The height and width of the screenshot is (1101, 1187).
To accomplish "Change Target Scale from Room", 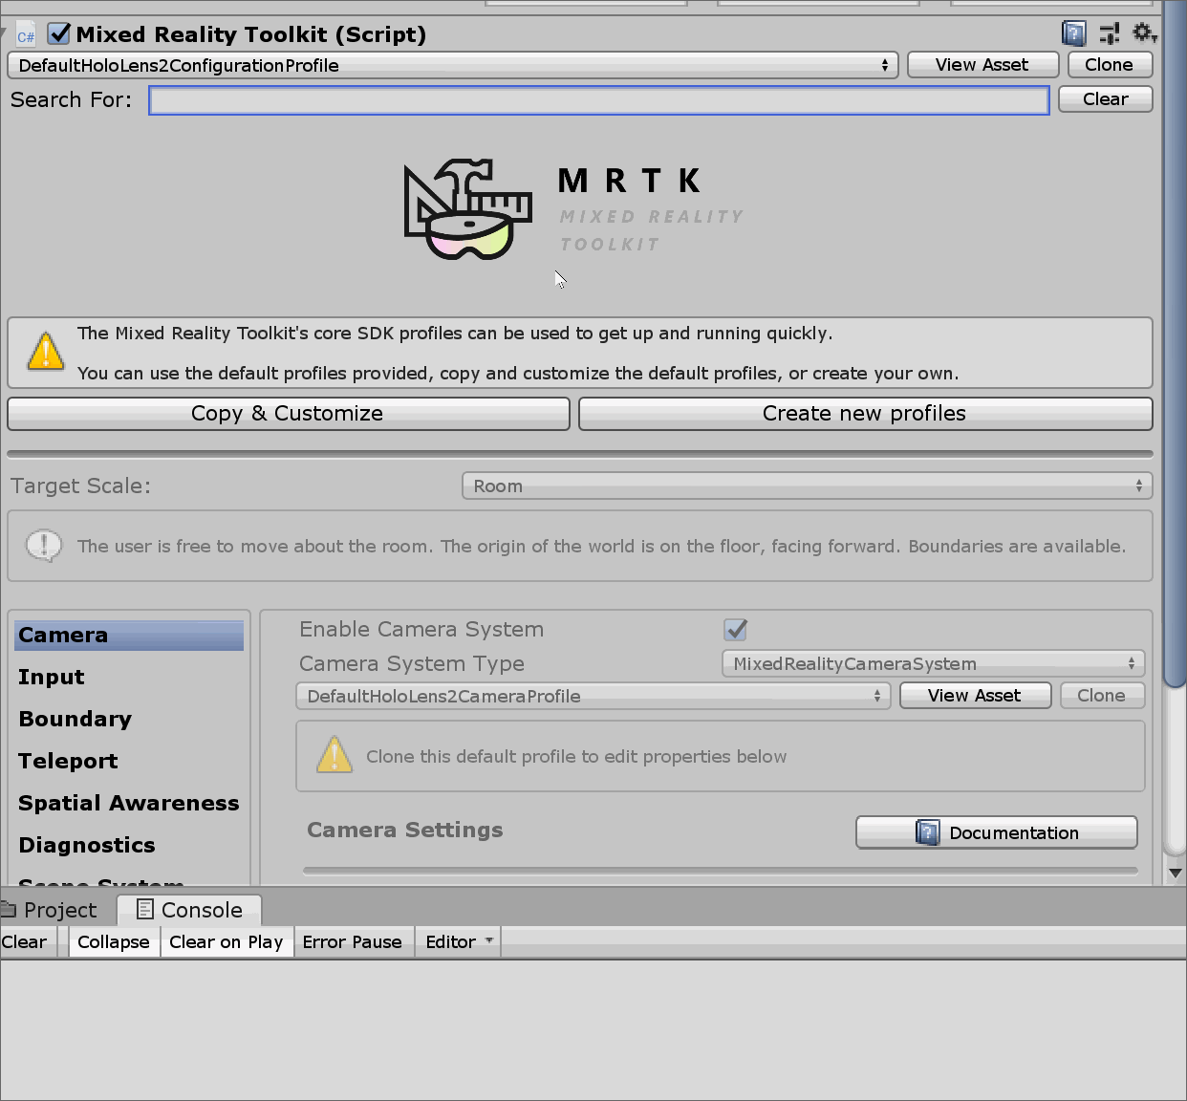I will 806,486.
